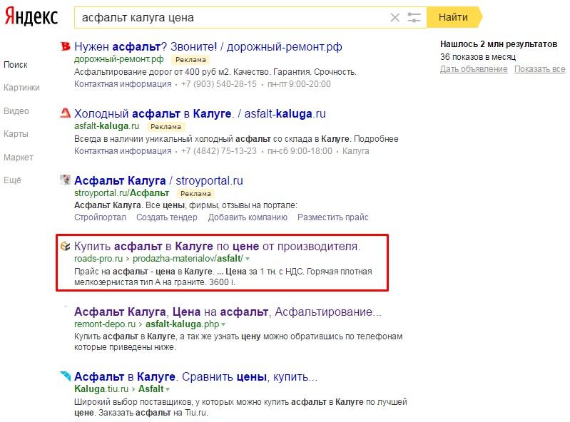
Task: Clear the search query with the X icon
Action: coord(395,17)
